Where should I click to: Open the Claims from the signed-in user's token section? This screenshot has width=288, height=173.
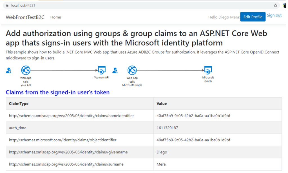[57, 92]
